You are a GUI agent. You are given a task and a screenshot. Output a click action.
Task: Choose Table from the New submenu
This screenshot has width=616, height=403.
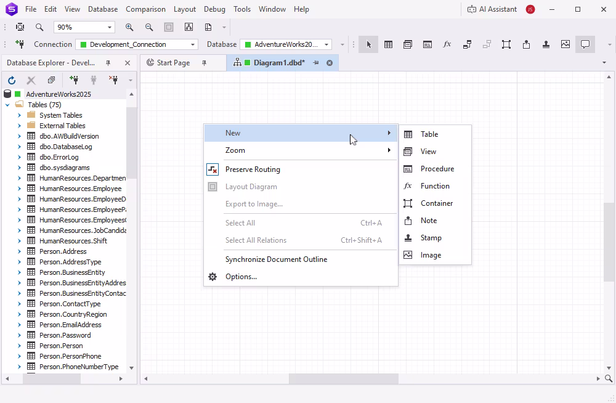(436, 134)
